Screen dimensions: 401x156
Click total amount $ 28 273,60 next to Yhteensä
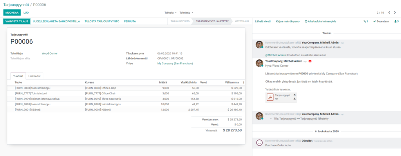tap(232, 130)
